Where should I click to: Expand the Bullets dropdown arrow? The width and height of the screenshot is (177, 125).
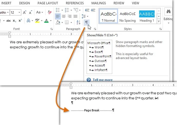pyautogui.click(x=62, y=10)
